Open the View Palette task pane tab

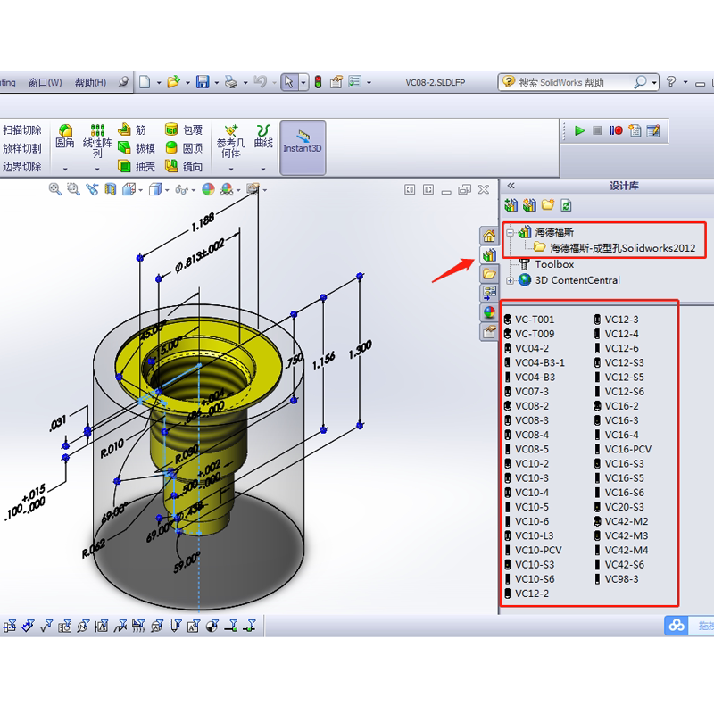click(x=489, y=293)
